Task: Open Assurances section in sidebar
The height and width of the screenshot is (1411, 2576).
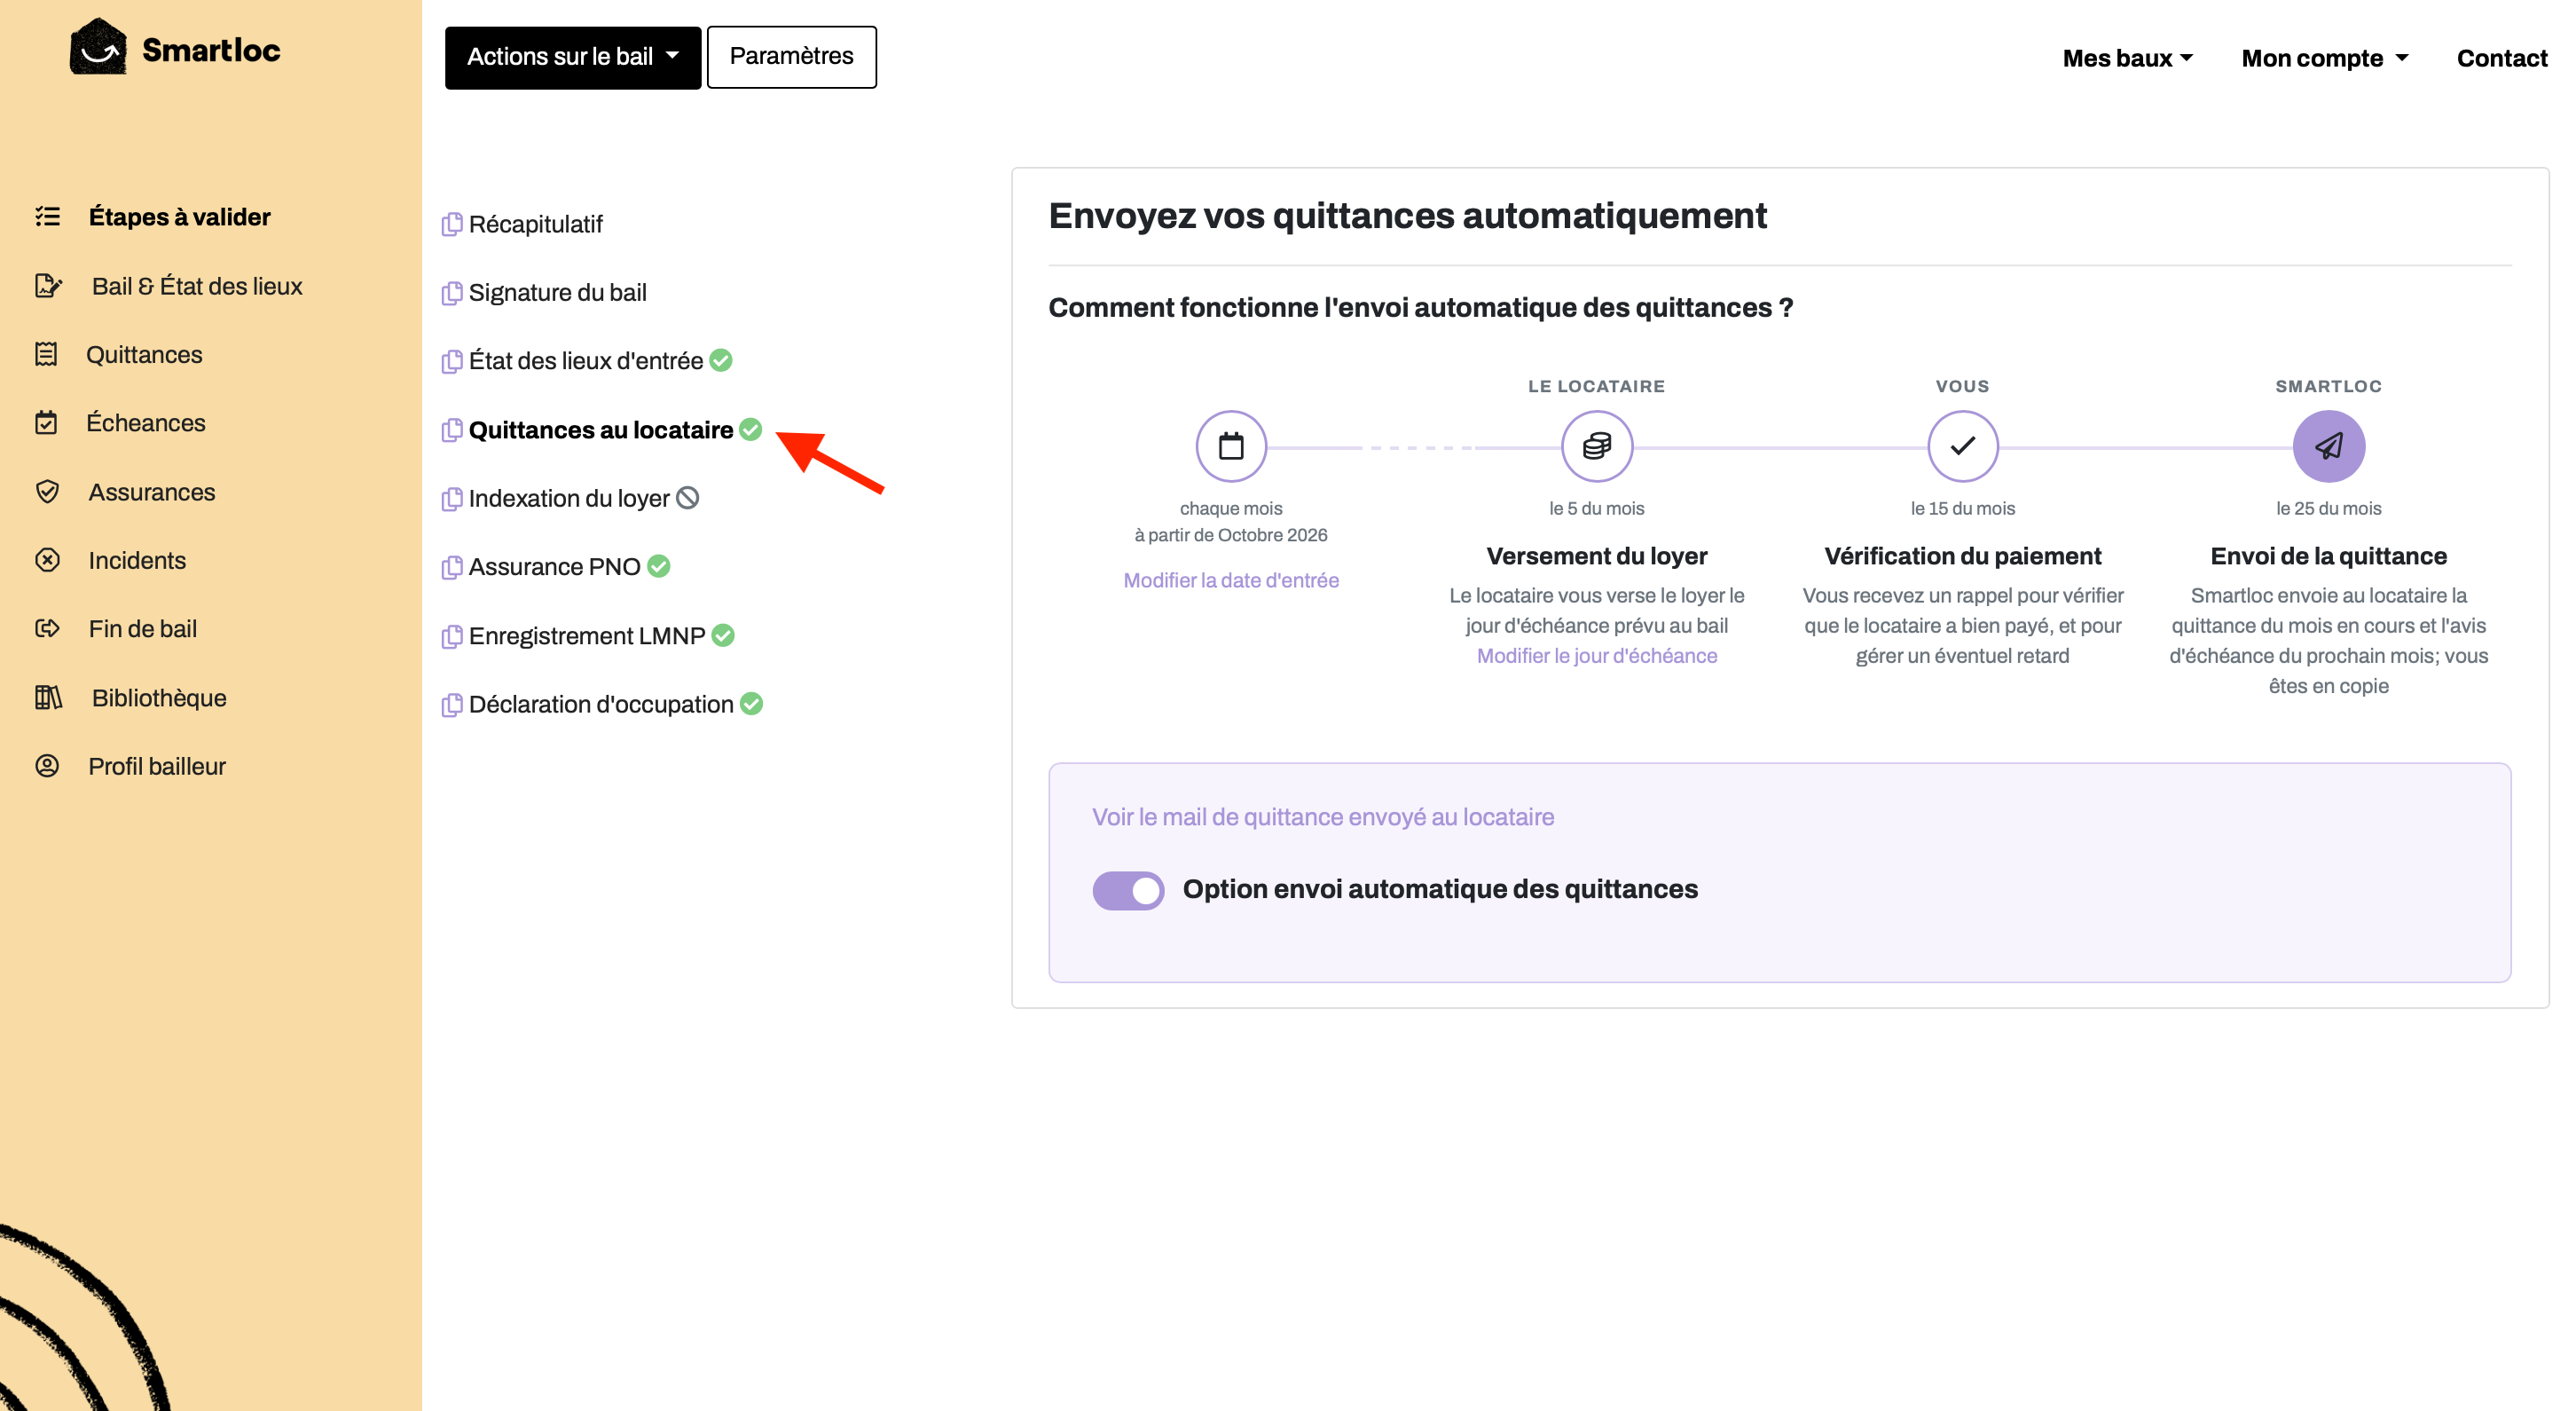Action: coord(152,492)
